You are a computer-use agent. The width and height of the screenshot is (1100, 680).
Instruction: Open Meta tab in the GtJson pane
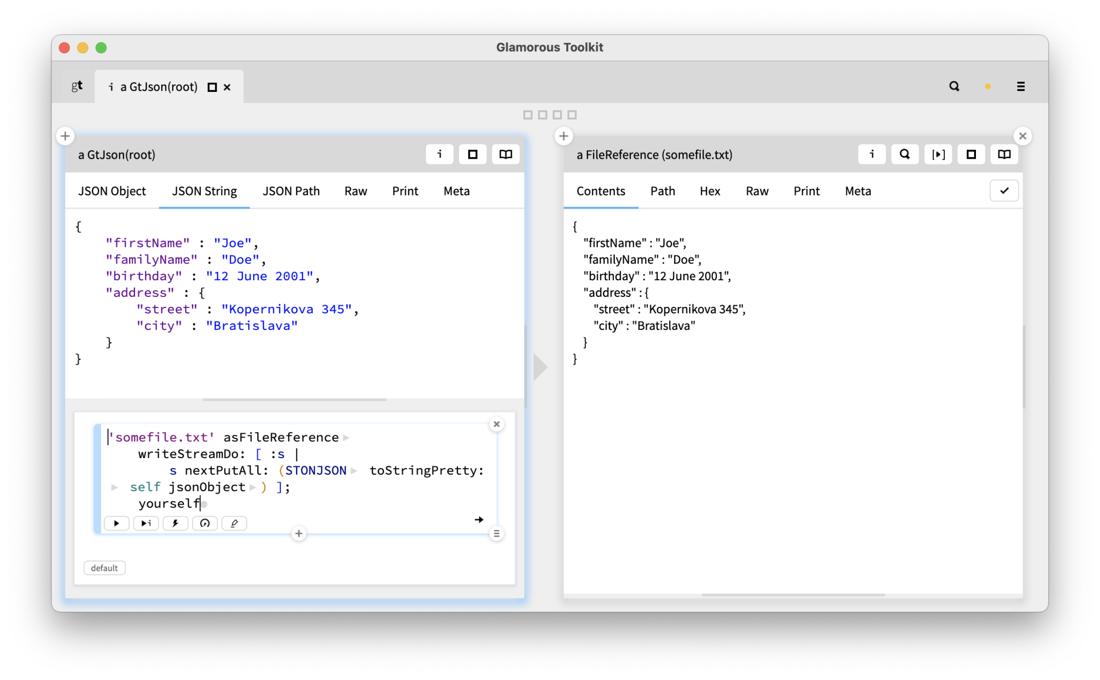tap(457, 191)
